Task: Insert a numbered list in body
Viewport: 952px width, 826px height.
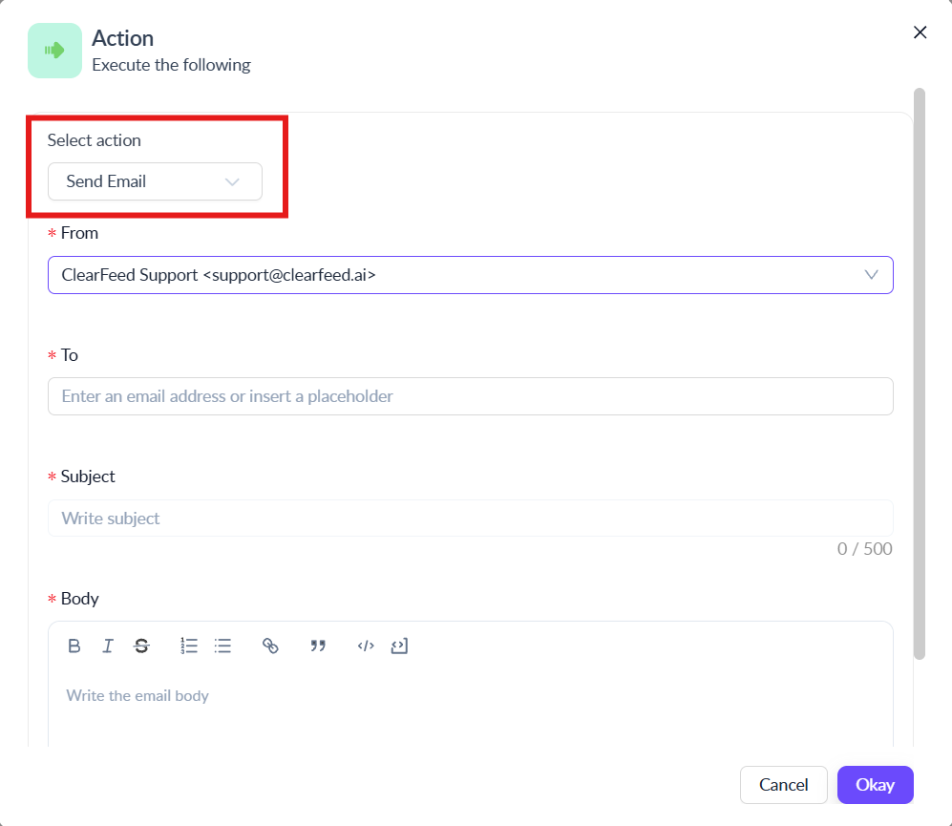Action: (189, 646)
